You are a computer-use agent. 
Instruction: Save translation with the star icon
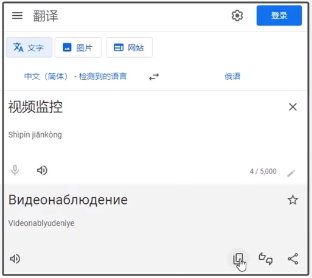[293, 200]
